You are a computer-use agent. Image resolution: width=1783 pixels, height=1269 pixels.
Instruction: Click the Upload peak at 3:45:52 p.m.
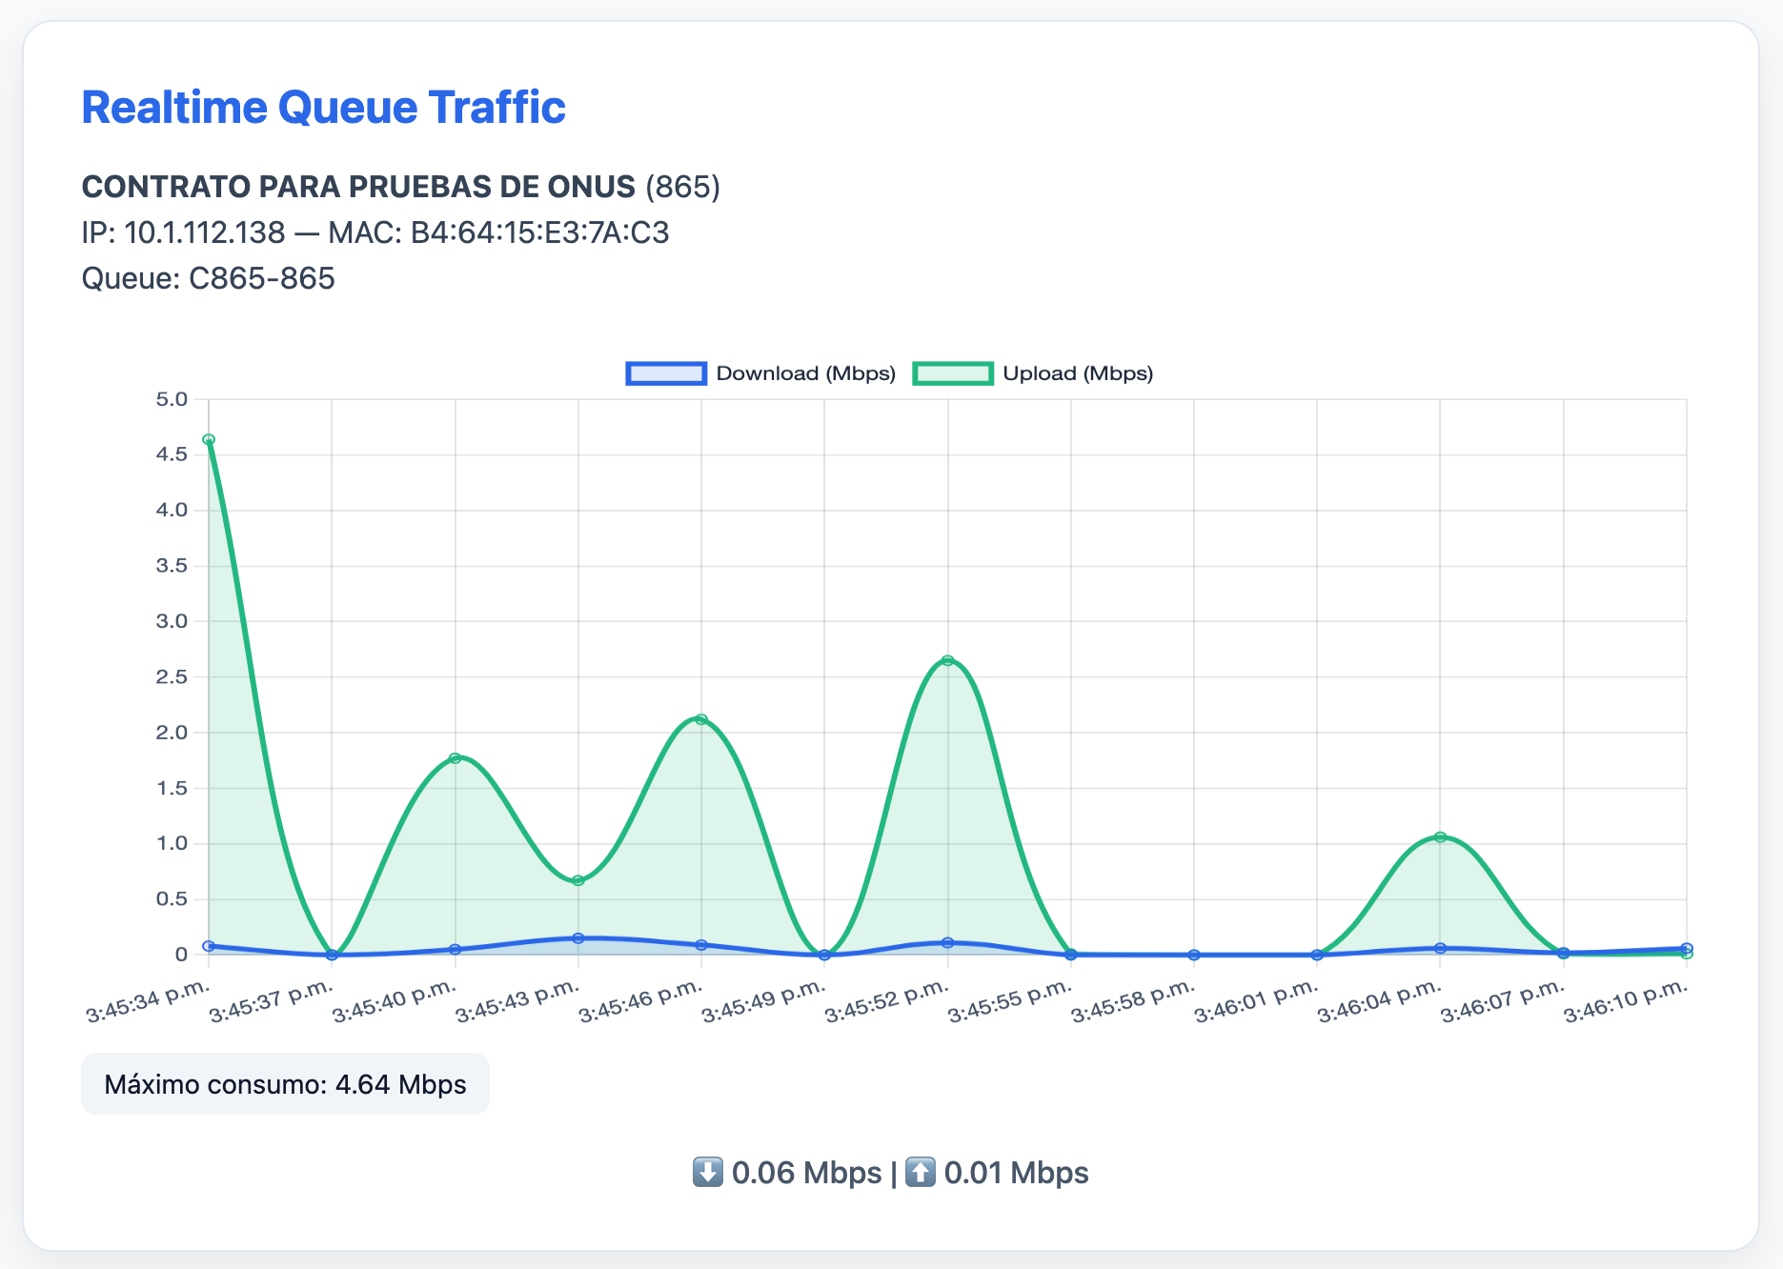[947, 660]
